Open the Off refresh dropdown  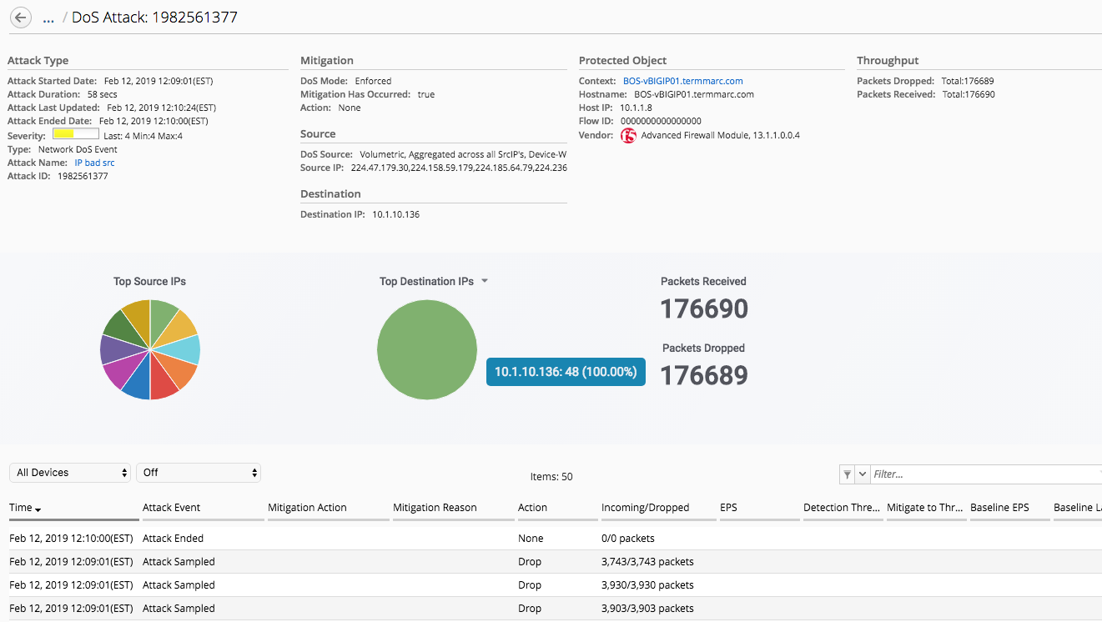[199, 472]
